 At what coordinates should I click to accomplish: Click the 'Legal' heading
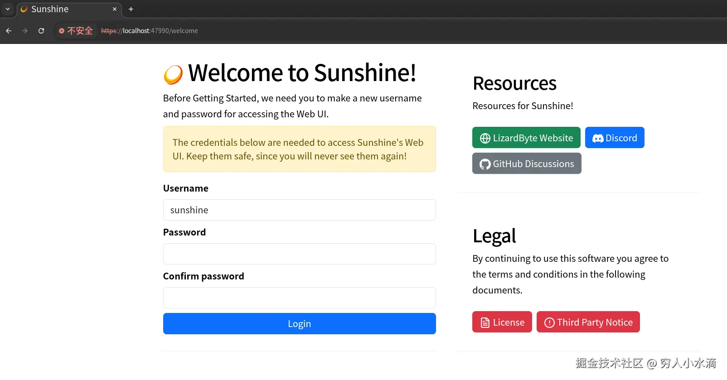coord(494,236)
